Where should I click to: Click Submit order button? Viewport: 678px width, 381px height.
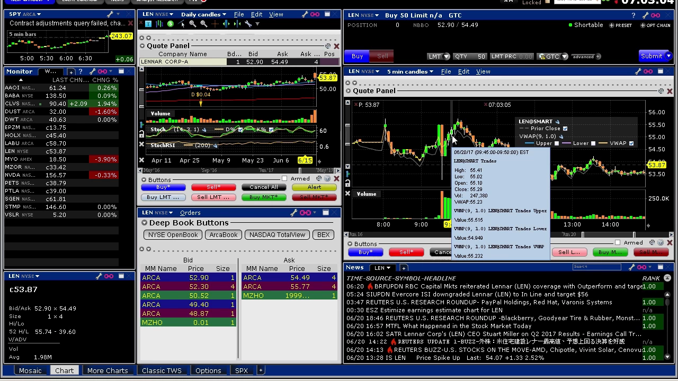652,56
